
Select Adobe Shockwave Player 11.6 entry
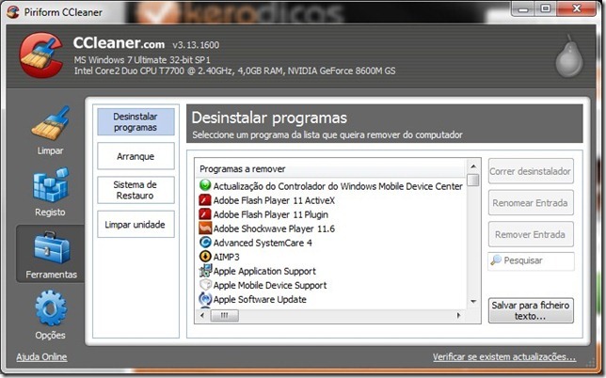coord(267,228)
